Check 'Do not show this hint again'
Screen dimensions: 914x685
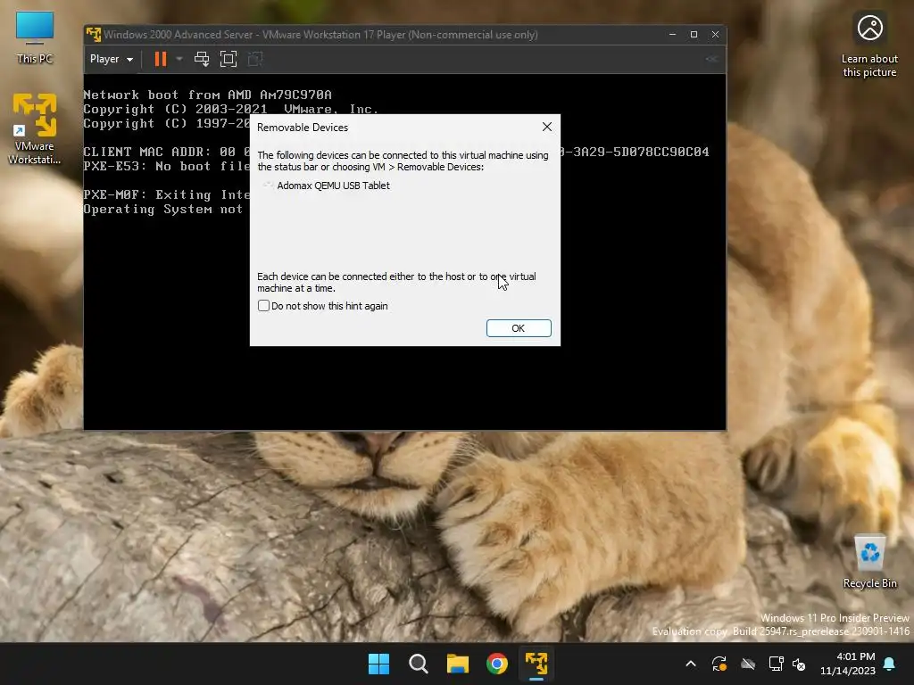263,306
